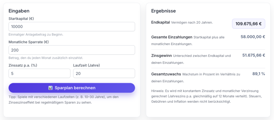Click the bar chart icon on the calculate button
The height and width of the screenshot is (120, 274).
point(50,88)
